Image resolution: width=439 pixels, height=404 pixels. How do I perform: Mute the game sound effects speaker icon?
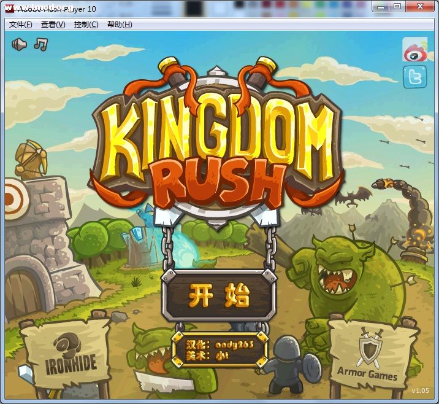(x=19, y=44)
